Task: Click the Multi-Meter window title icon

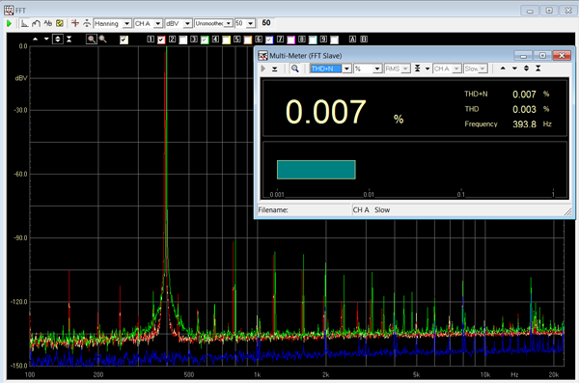Action: 262,56
